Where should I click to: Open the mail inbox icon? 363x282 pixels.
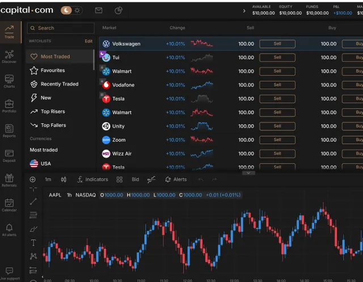[x=99, y=10]
